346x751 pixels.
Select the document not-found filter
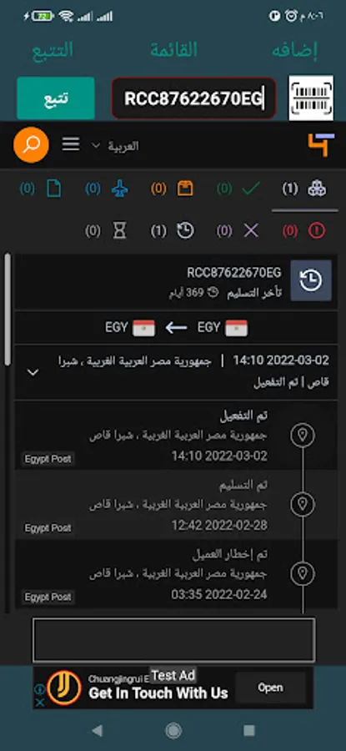(41, 189)
